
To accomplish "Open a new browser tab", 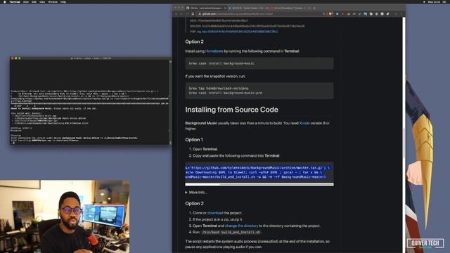I will [314, 8].
